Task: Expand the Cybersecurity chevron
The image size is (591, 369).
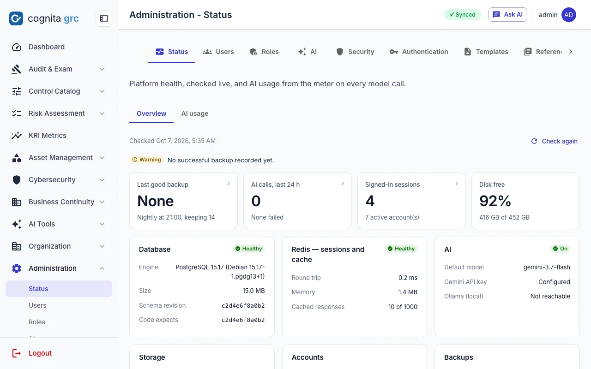Action: (102, 180)
